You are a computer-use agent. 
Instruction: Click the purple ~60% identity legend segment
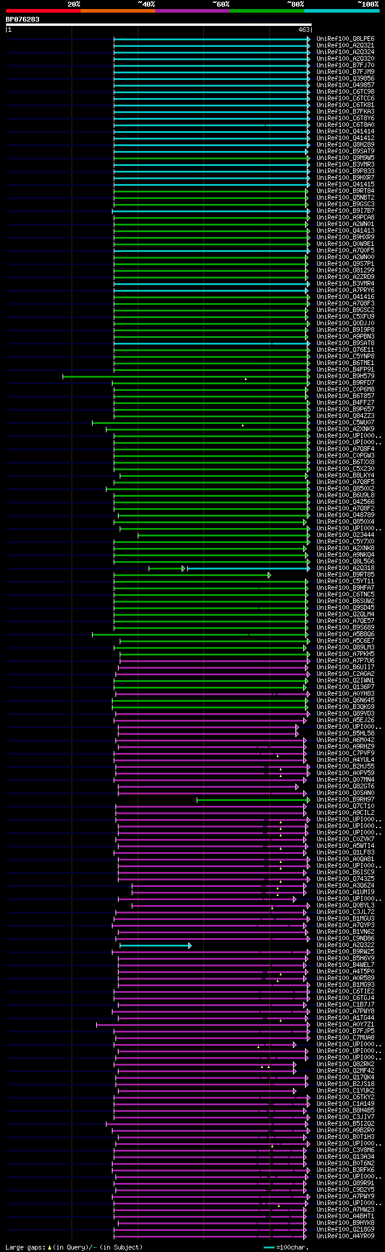click(x=192, y=11)
